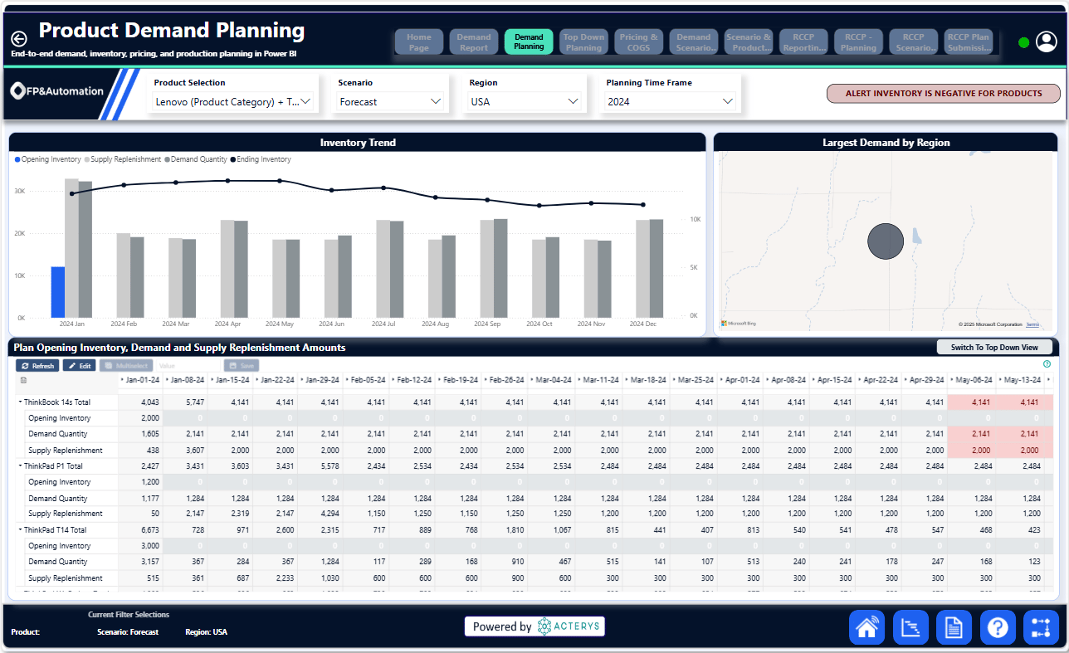This screenshot has width=1069, height=653.
Task: Click the blue Opening Inventory bar for 2024 Jan
Action: pyautogui.click(x=57, y=292)
